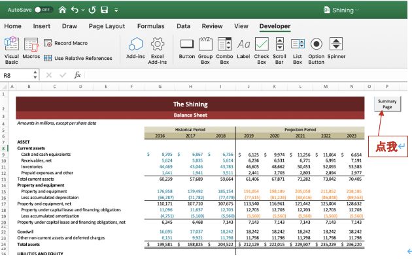Open the Macros dialog
This screenshot has width=412, height=259.
coord(31,48)
